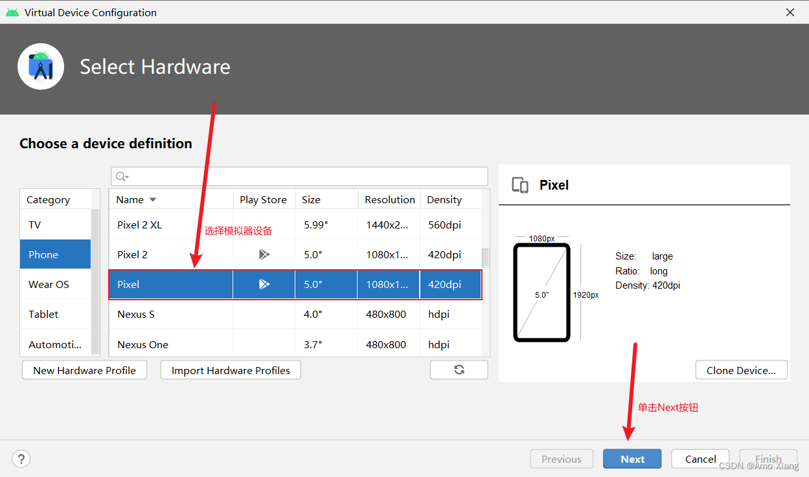Click the device preview phone outline

click(x=541, y=293)
